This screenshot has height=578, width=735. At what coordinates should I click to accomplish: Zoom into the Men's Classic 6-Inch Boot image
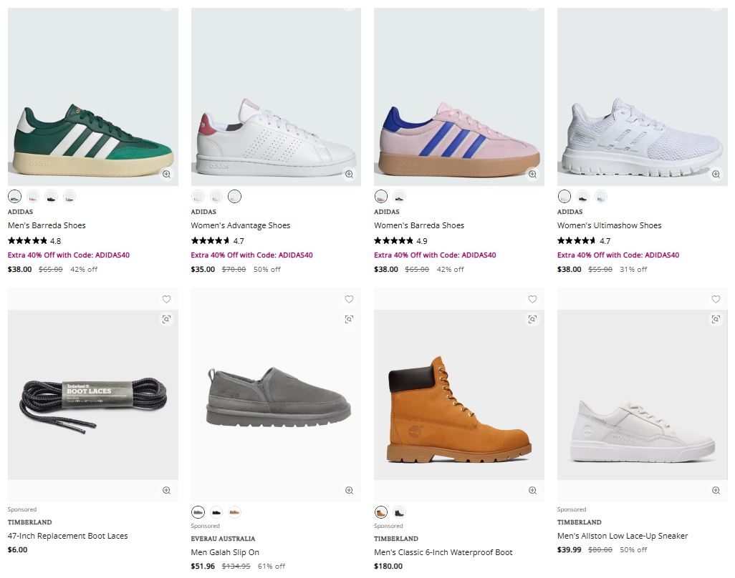coord(532,491)
